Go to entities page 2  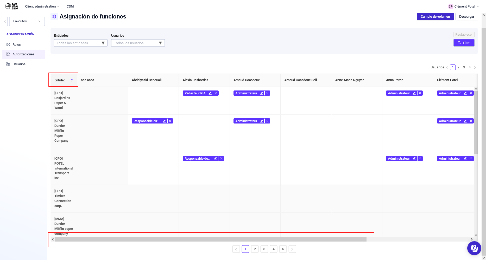coord(255,249)
